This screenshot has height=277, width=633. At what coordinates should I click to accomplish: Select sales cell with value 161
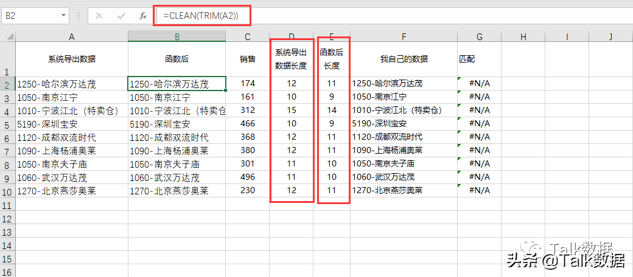click(248, 97)
